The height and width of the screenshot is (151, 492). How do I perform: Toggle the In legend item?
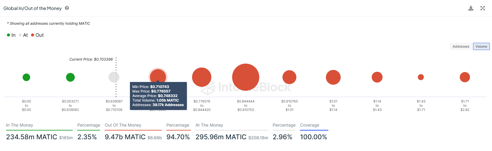tap(11, 35)
